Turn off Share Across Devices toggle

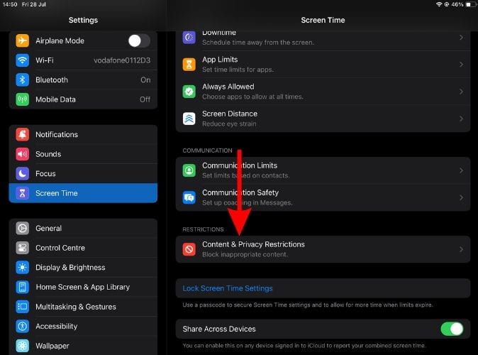pyautogui.click(x=451, y=329)
